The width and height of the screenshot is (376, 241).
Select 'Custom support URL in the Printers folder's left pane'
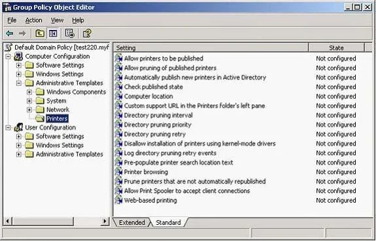click(194, 106)
